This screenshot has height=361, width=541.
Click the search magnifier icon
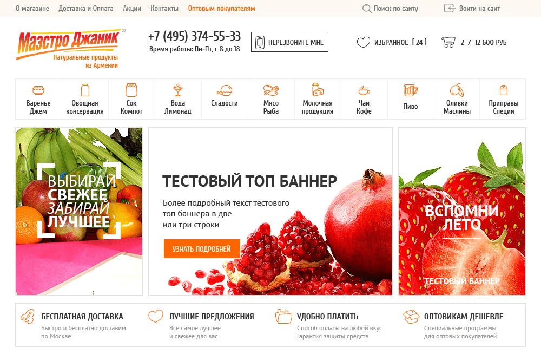[x=366, y=8]
